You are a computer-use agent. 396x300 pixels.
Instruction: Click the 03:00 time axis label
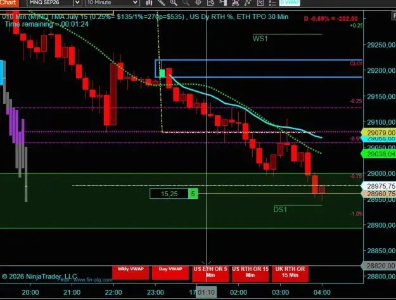click(x=280, y=292)
